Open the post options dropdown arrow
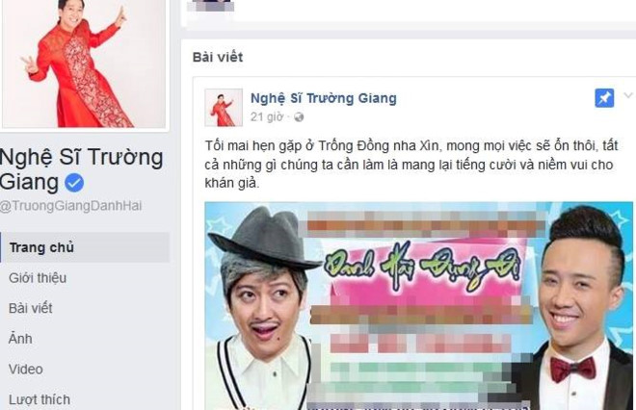 pyautogui.click(x=628, y=95)
